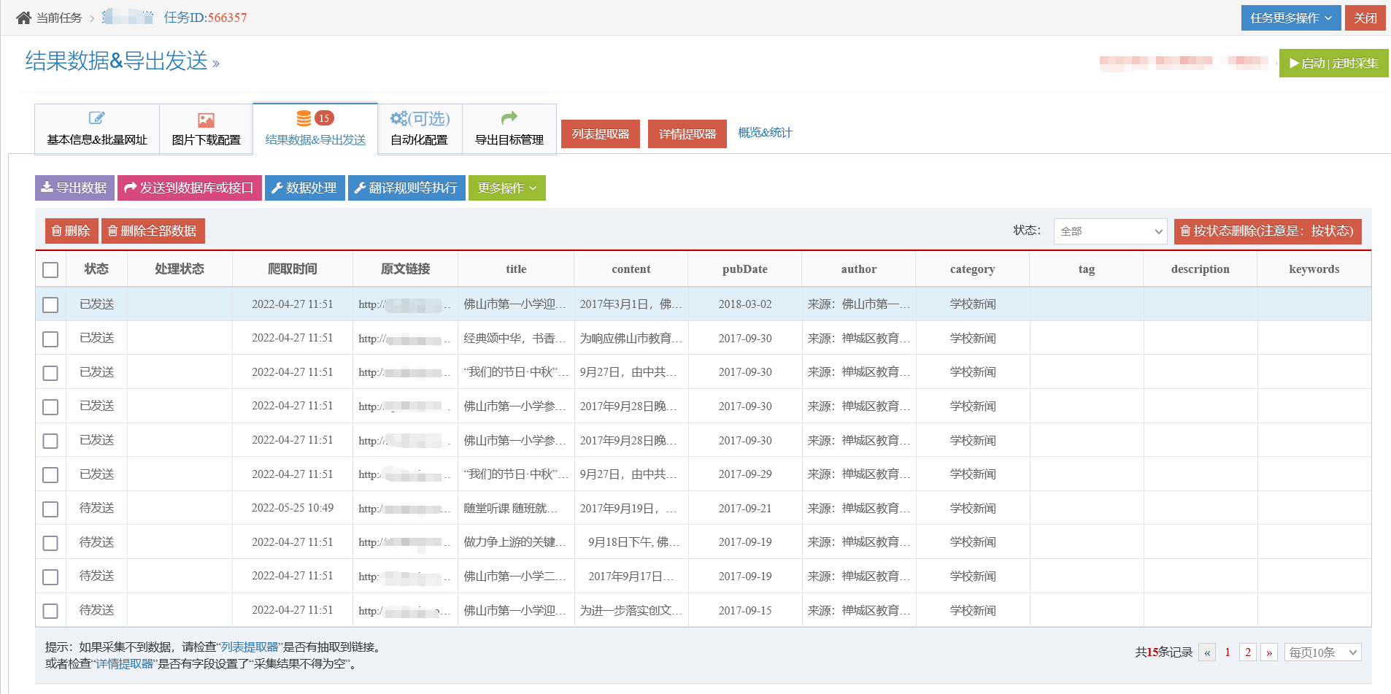
Task: Select current page 1 in pagination
Action: 1228,652
